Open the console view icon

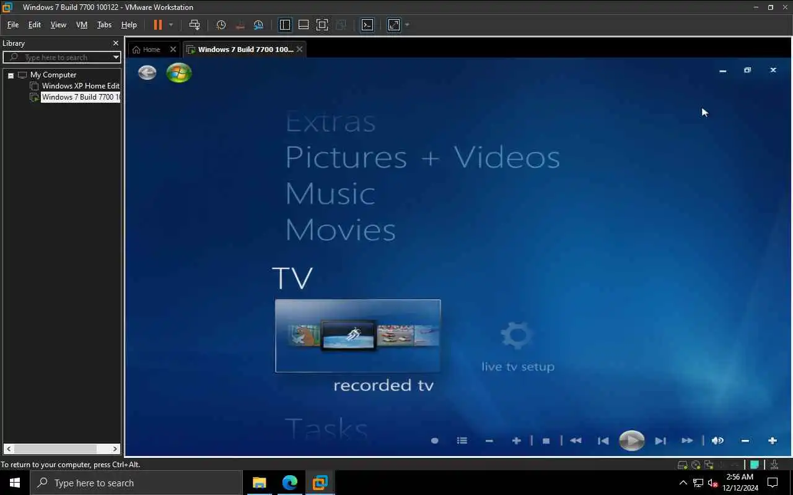coord(367,25)
